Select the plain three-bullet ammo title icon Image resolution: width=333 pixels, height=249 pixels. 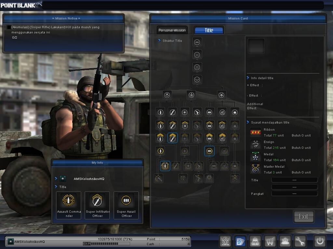[209, 112]
